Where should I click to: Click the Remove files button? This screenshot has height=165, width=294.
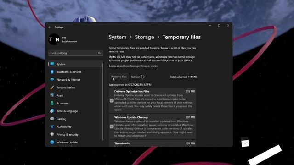[x=119, y=77]
